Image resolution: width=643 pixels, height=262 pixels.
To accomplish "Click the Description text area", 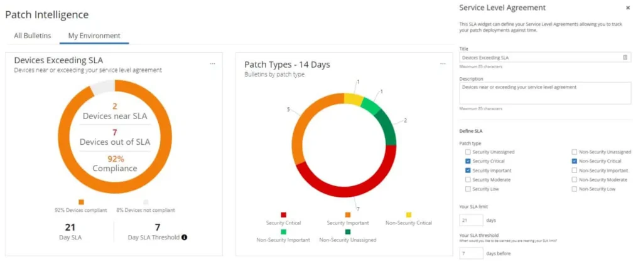I will click(545, 93).
